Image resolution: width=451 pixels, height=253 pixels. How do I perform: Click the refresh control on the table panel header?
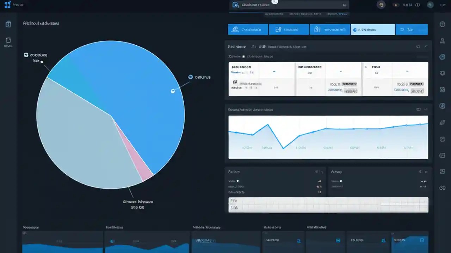tap(419, 46)
